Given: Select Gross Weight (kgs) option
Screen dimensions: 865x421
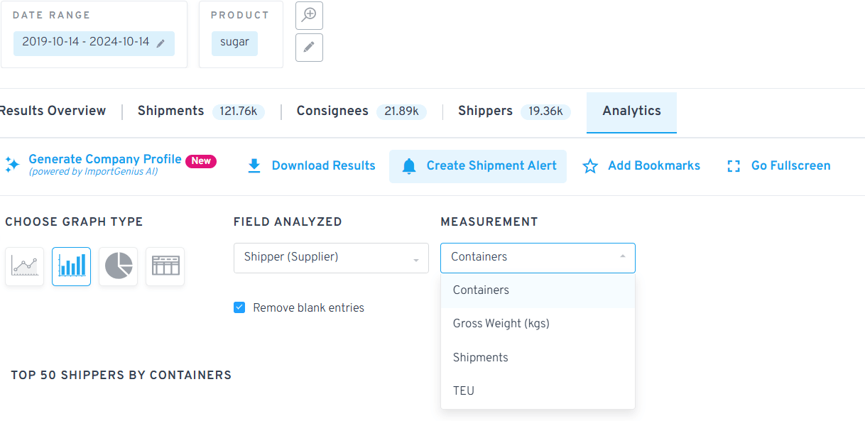Looking at the screenshot, I should (x=501, y=324).
